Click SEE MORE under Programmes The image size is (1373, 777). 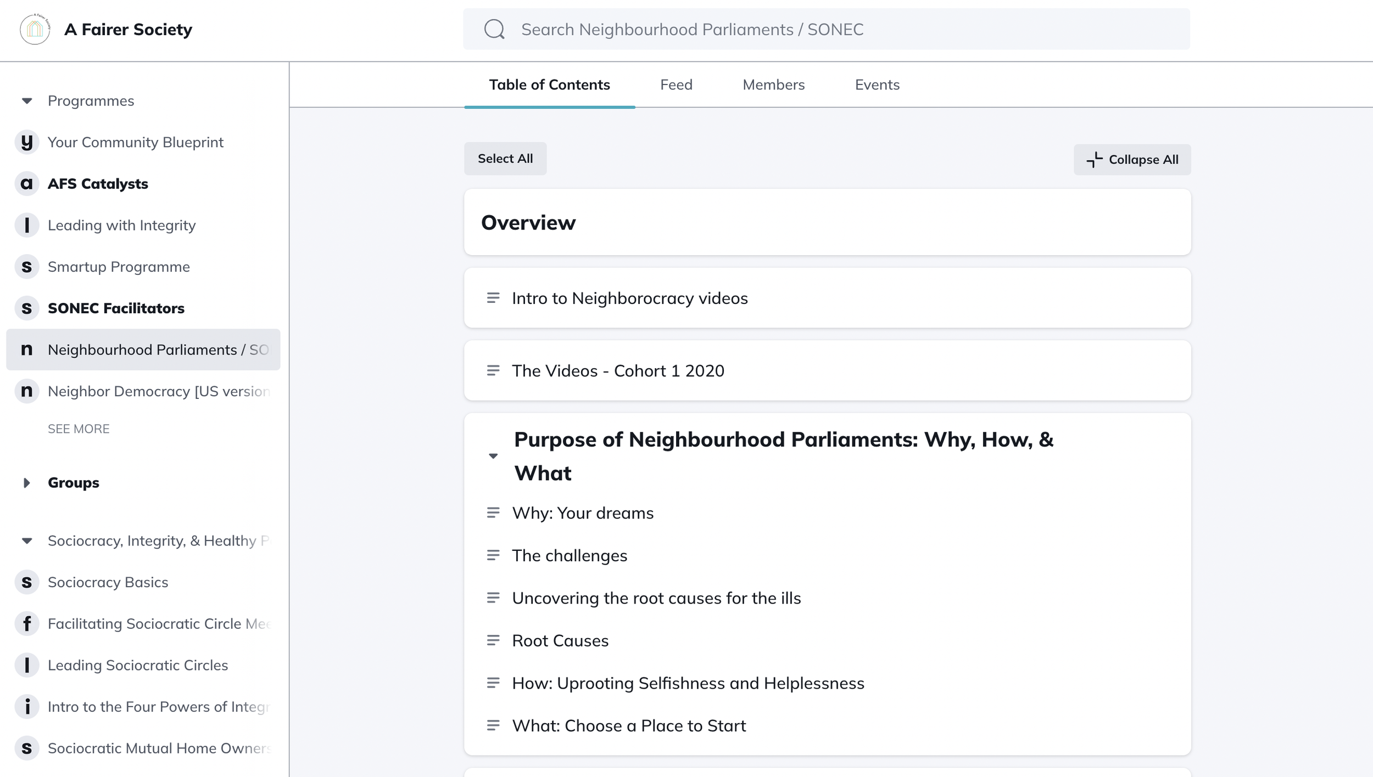coord(79,429)
